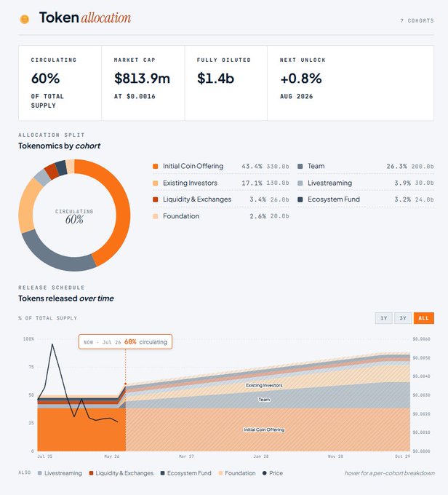Click the Ecosystem Fund row label in list
This screenshot has height=495, width=448.
click(x=334, y=199)
